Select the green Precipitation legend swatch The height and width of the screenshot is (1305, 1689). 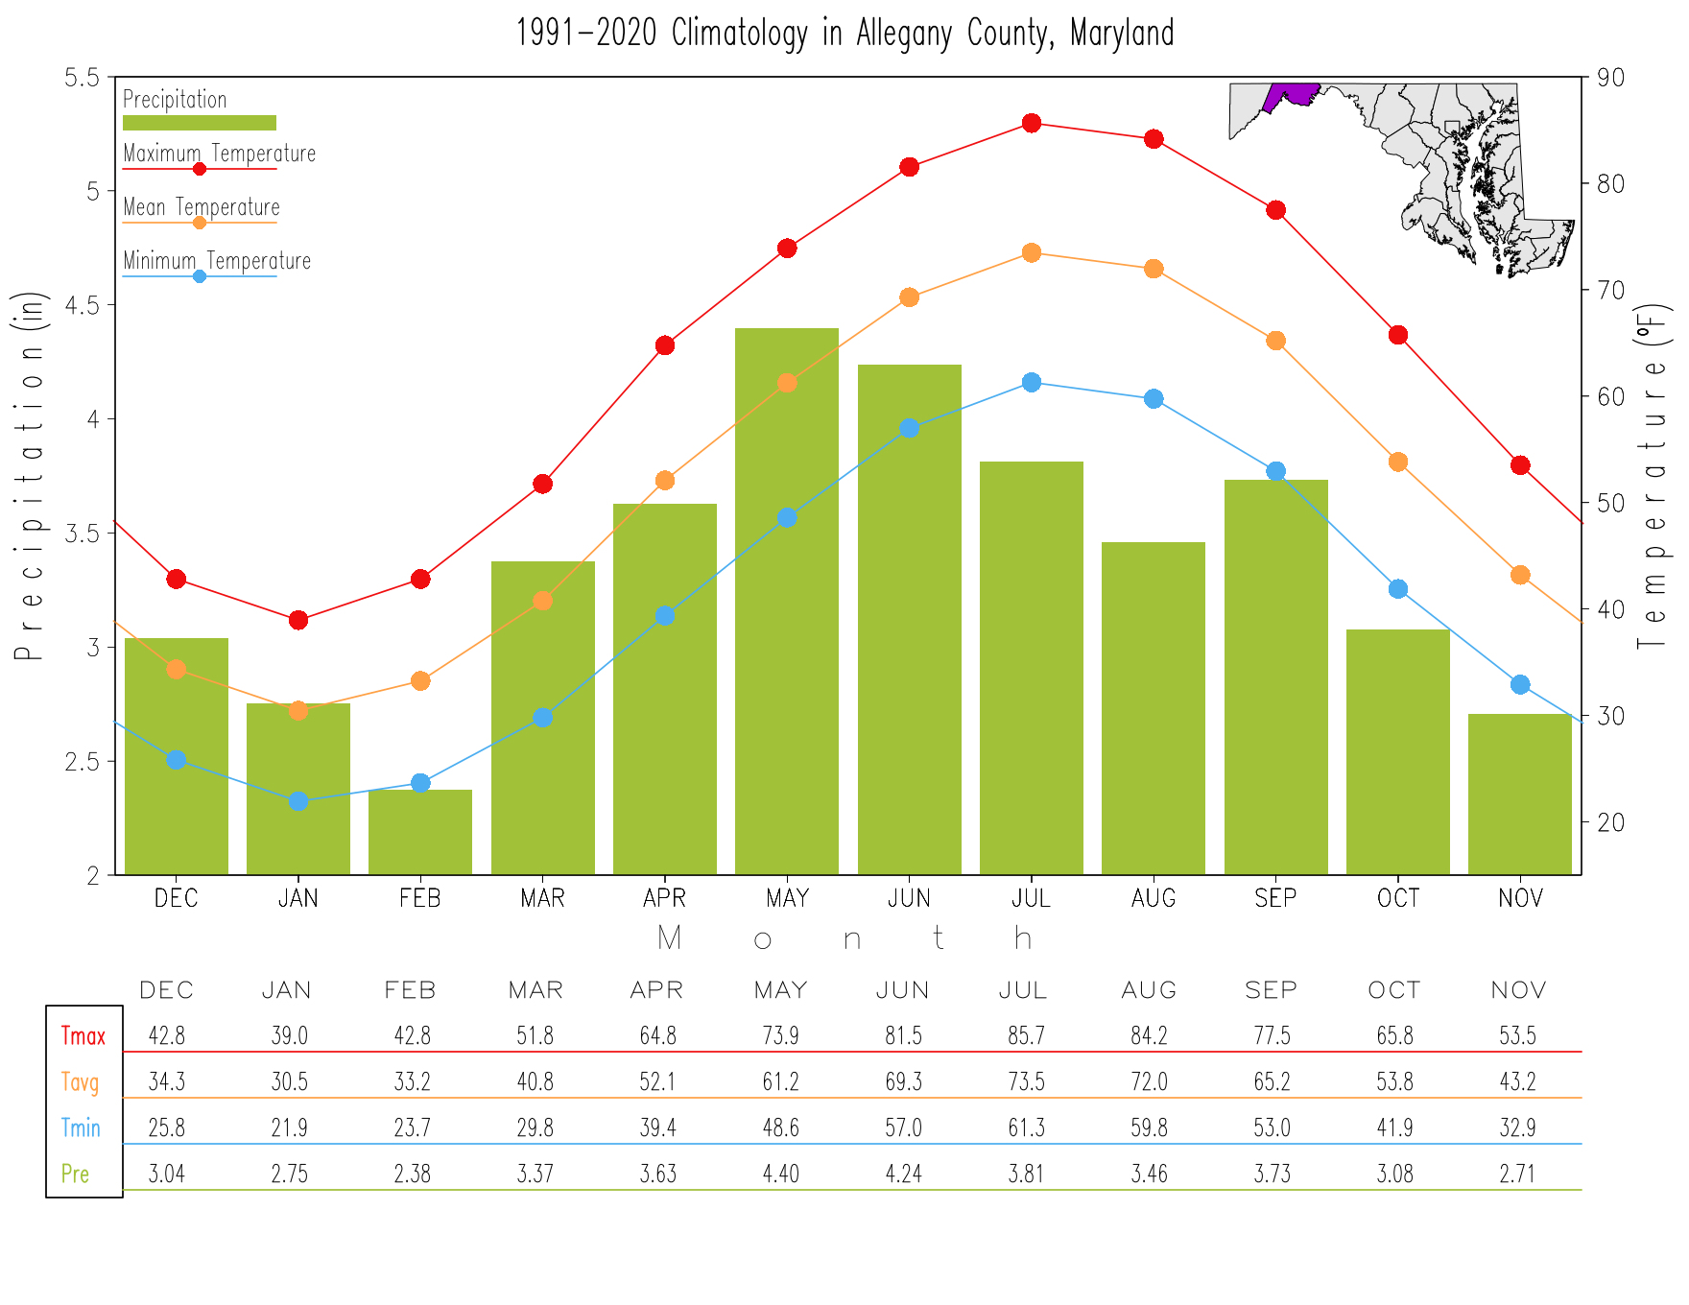click(200, 123)
